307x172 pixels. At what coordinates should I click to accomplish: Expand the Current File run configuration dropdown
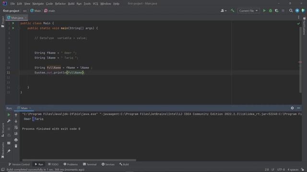248,11
